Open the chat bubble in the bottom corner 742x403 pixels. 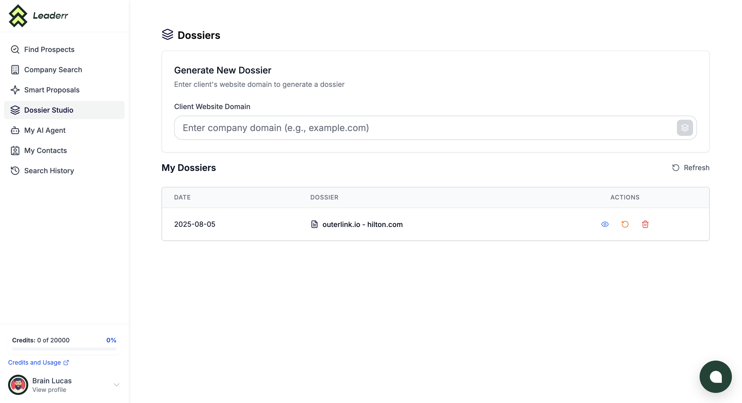click(715, 376)
